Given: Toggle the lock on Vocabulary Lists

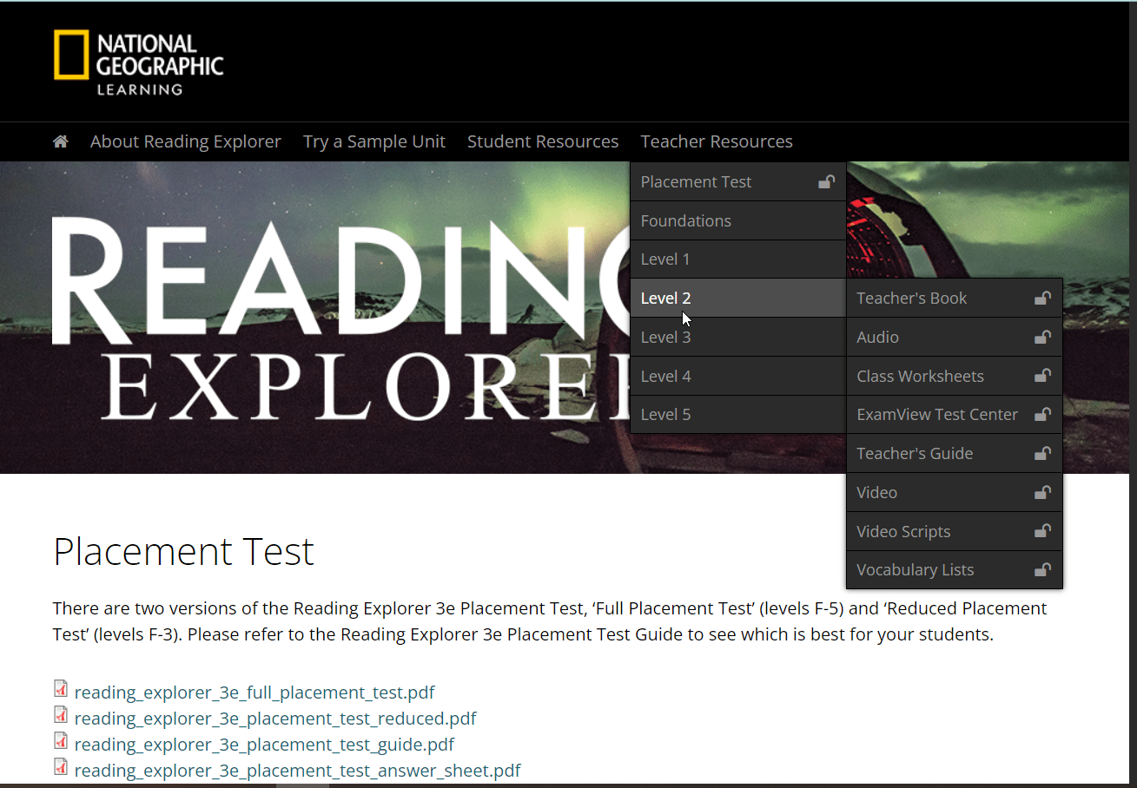Looking at the screenshot, I should click(1041, 569).
